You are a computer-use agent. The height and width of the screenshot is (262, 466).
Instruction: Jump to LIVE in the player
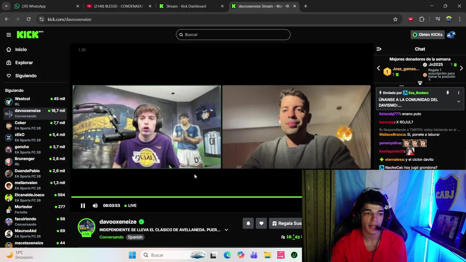[130, 206]
